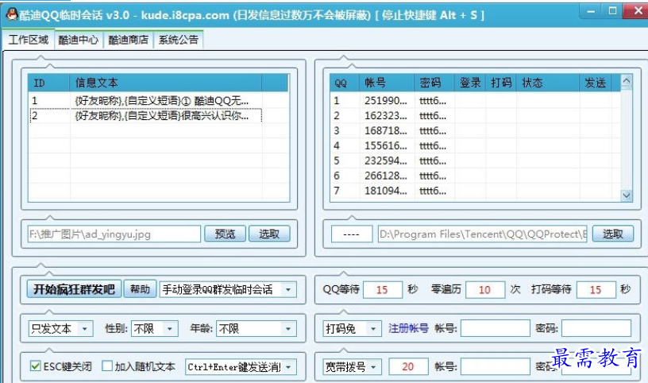Click the 打码 column header

pyautogui.click(x=501, y=83)
